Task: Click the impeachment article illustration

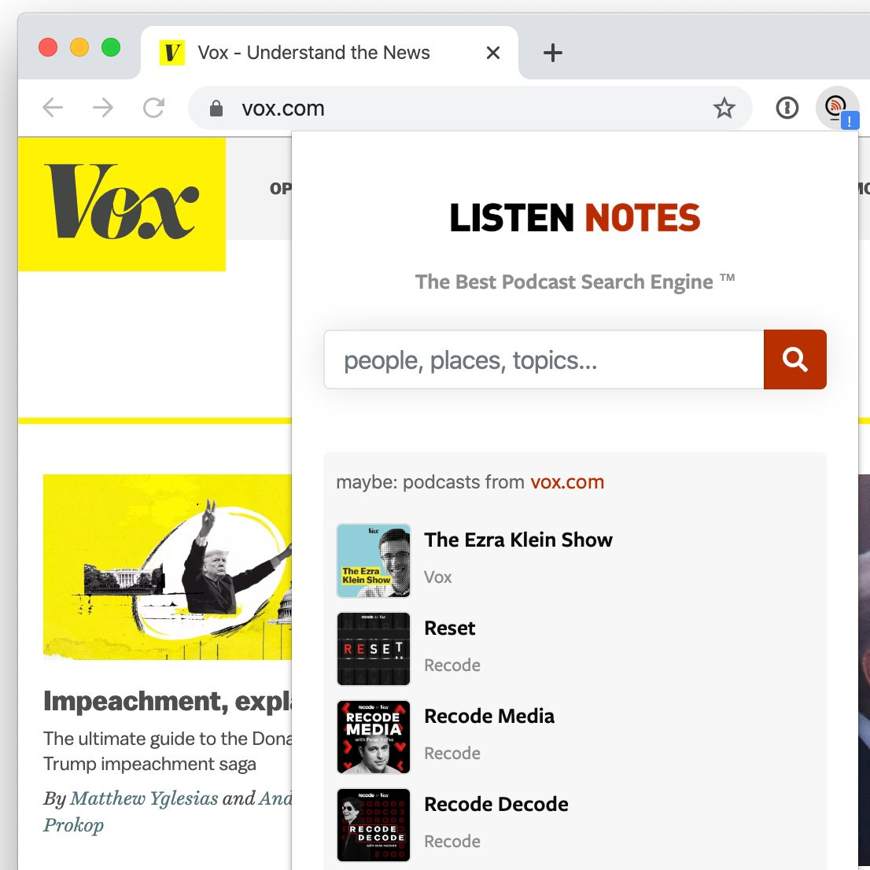Action: pos(168,567)
